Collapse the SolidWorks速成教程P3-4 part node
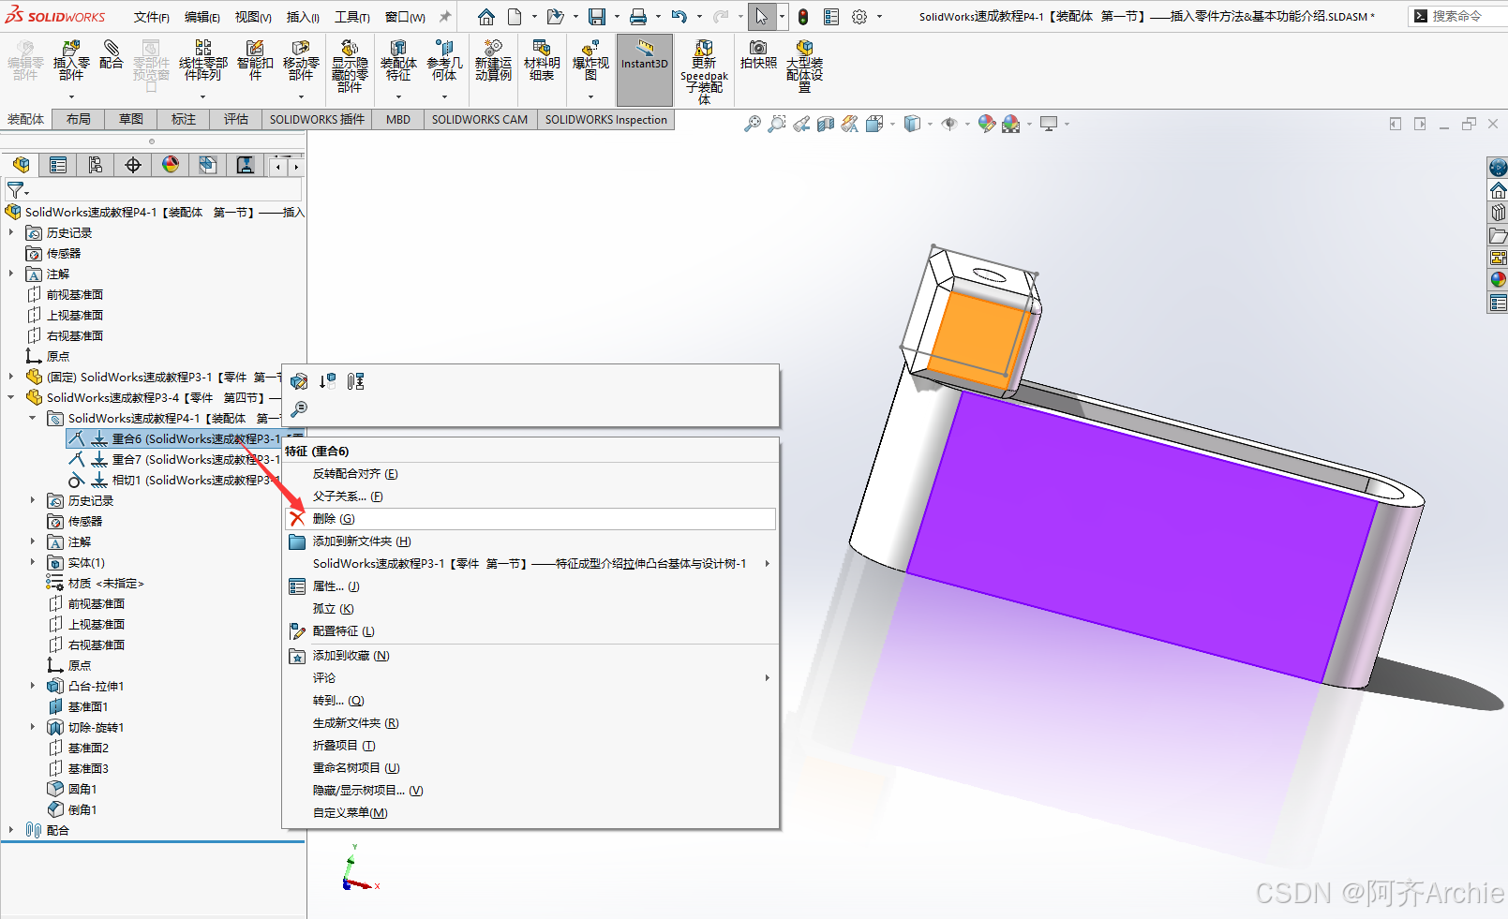The width and height of the screenshot is (1508, 919). (x=11, y=397)
